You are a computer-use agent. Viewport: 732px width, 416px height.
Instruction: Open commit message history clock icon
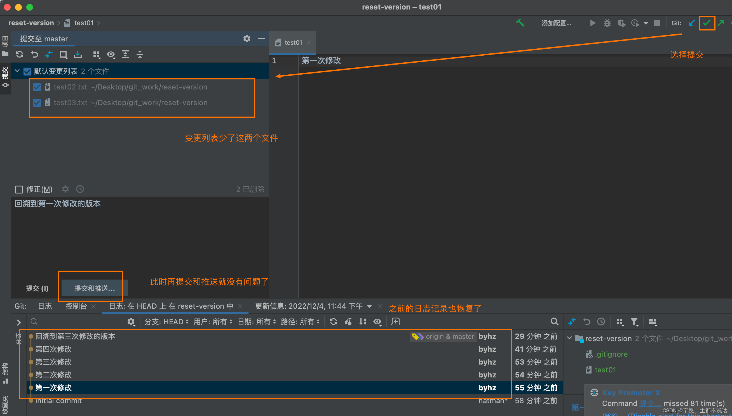pyautogui.click(x=80, y=189)
